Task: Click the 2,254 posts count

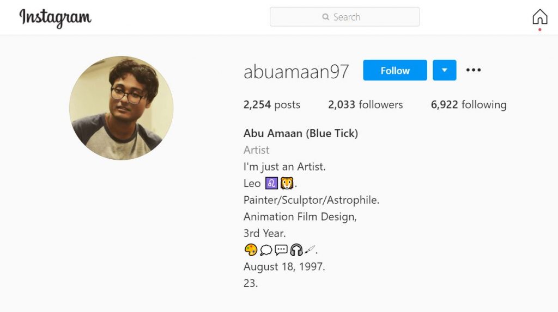Action: click(x=271, y=105)
